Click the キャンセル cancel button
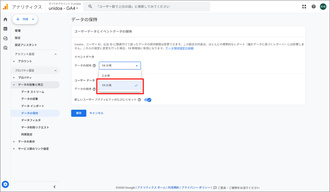 pos(96,113)
